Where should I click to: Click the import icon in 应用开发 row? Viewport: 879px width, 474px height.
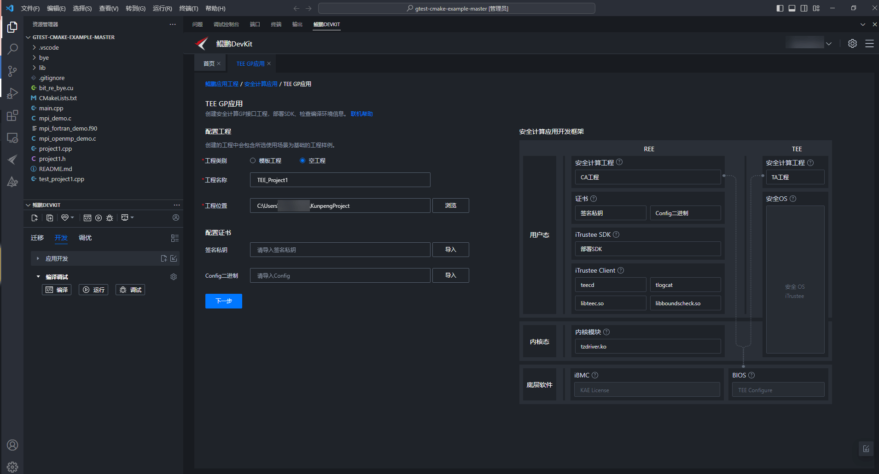(174, 258)
